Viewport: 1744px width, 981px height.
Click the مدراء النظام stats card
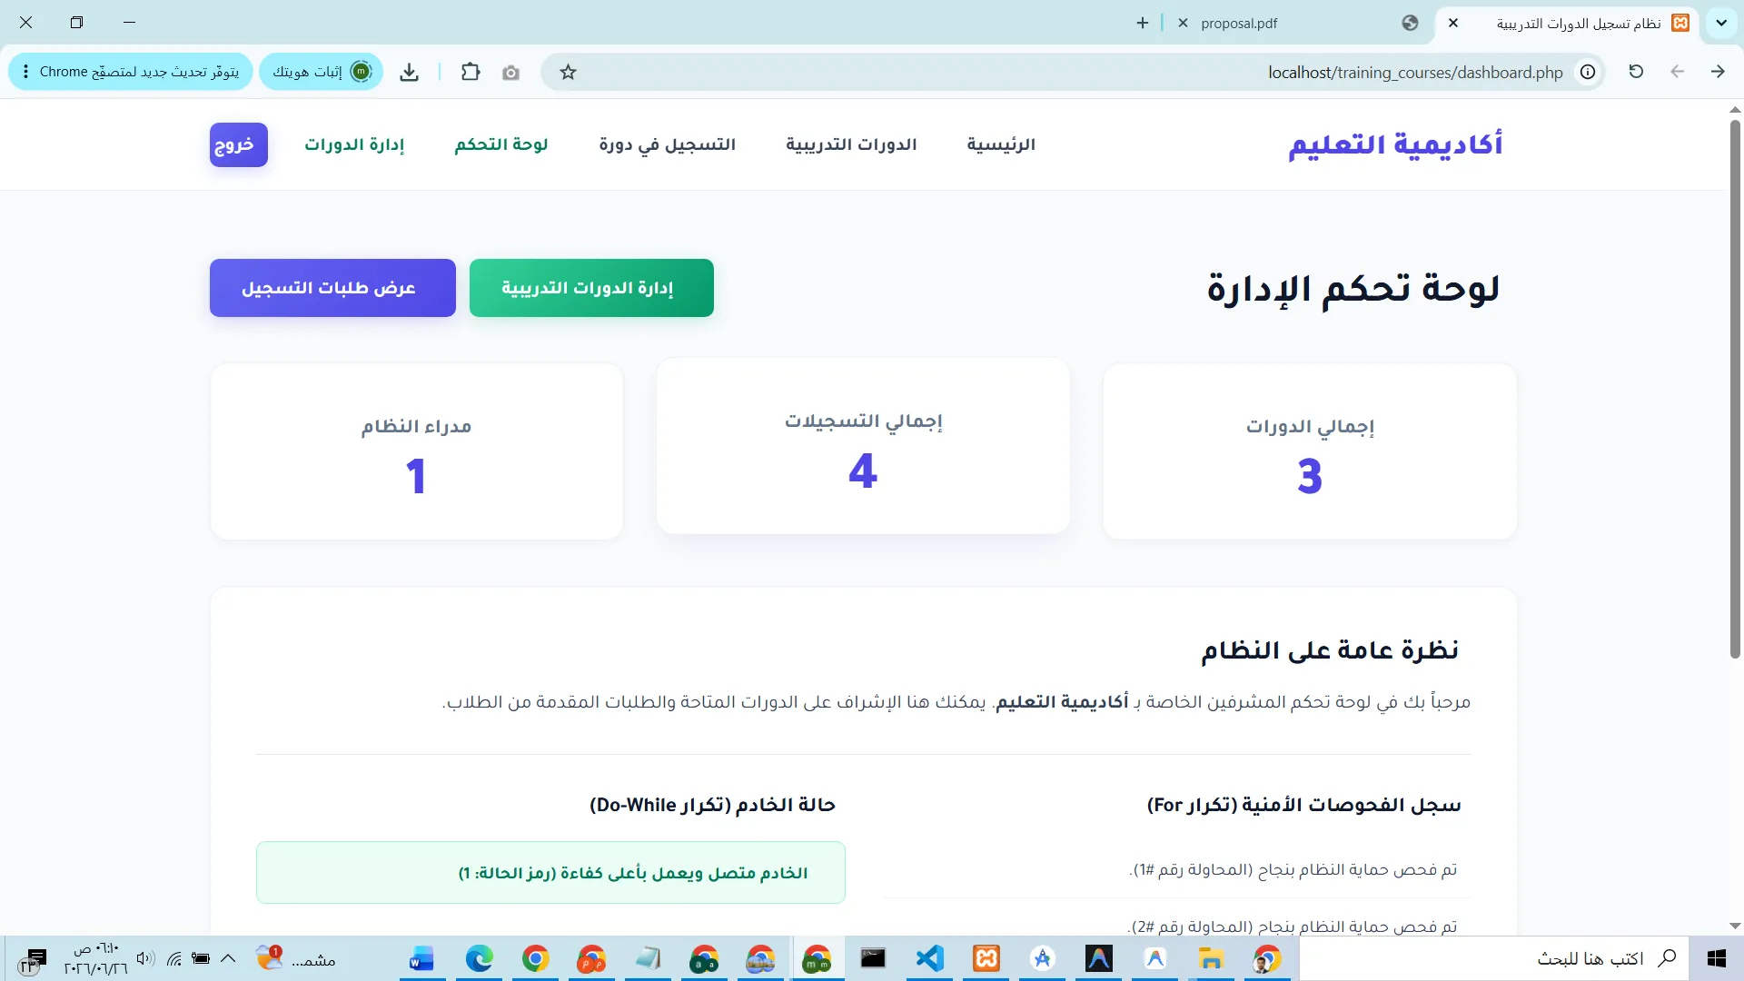(417, 451)
